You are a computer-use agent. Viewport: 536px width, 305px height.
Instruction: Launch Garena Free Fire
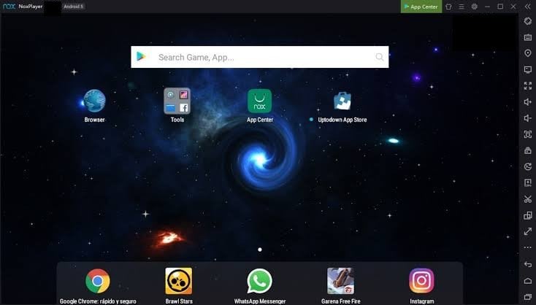pyautogui.click(x=341, y=281)
